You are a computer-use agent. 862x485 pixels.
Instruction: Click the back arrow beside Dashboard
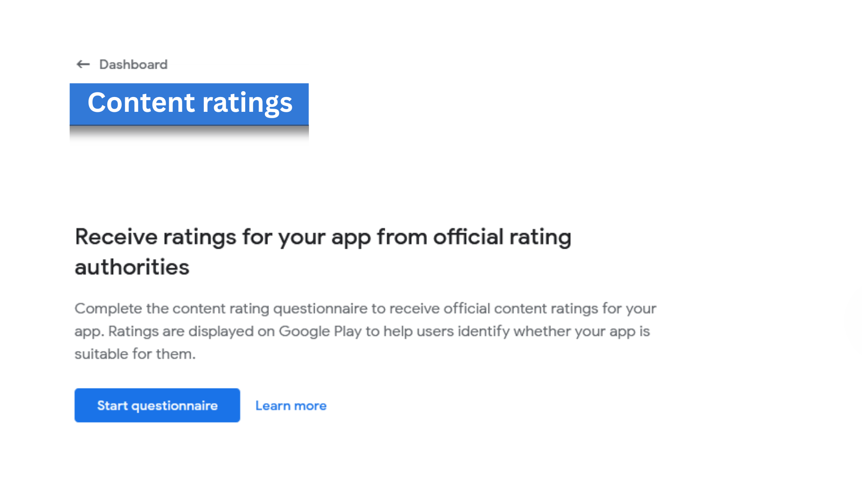click(83, 65)
